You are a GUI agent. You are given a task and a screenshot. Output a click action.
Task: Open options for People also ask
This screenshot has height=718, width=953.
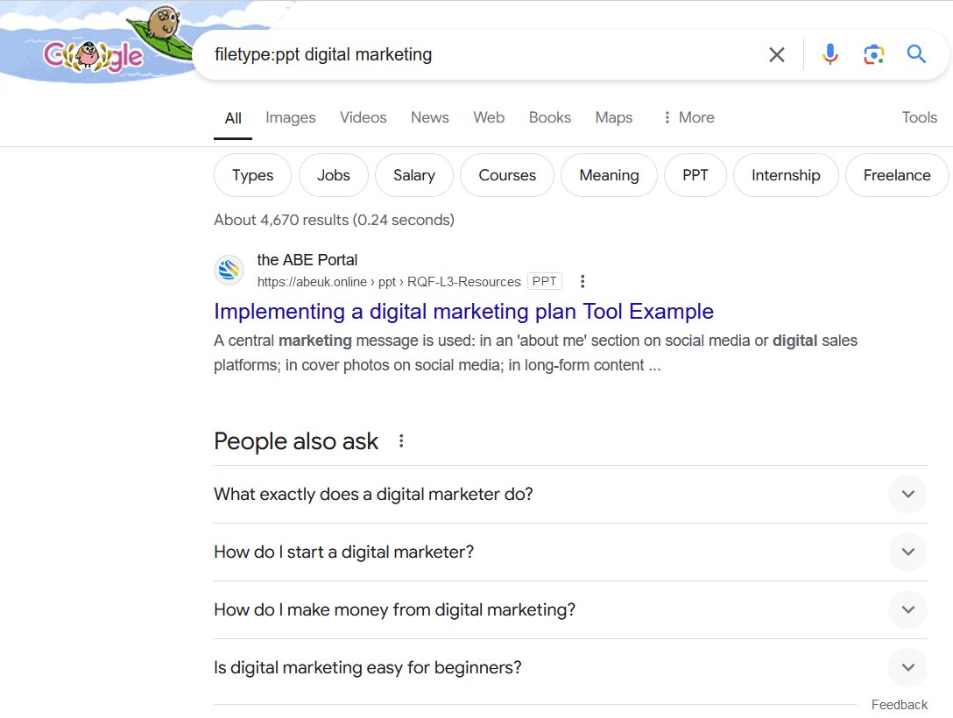tap(400, 440)
